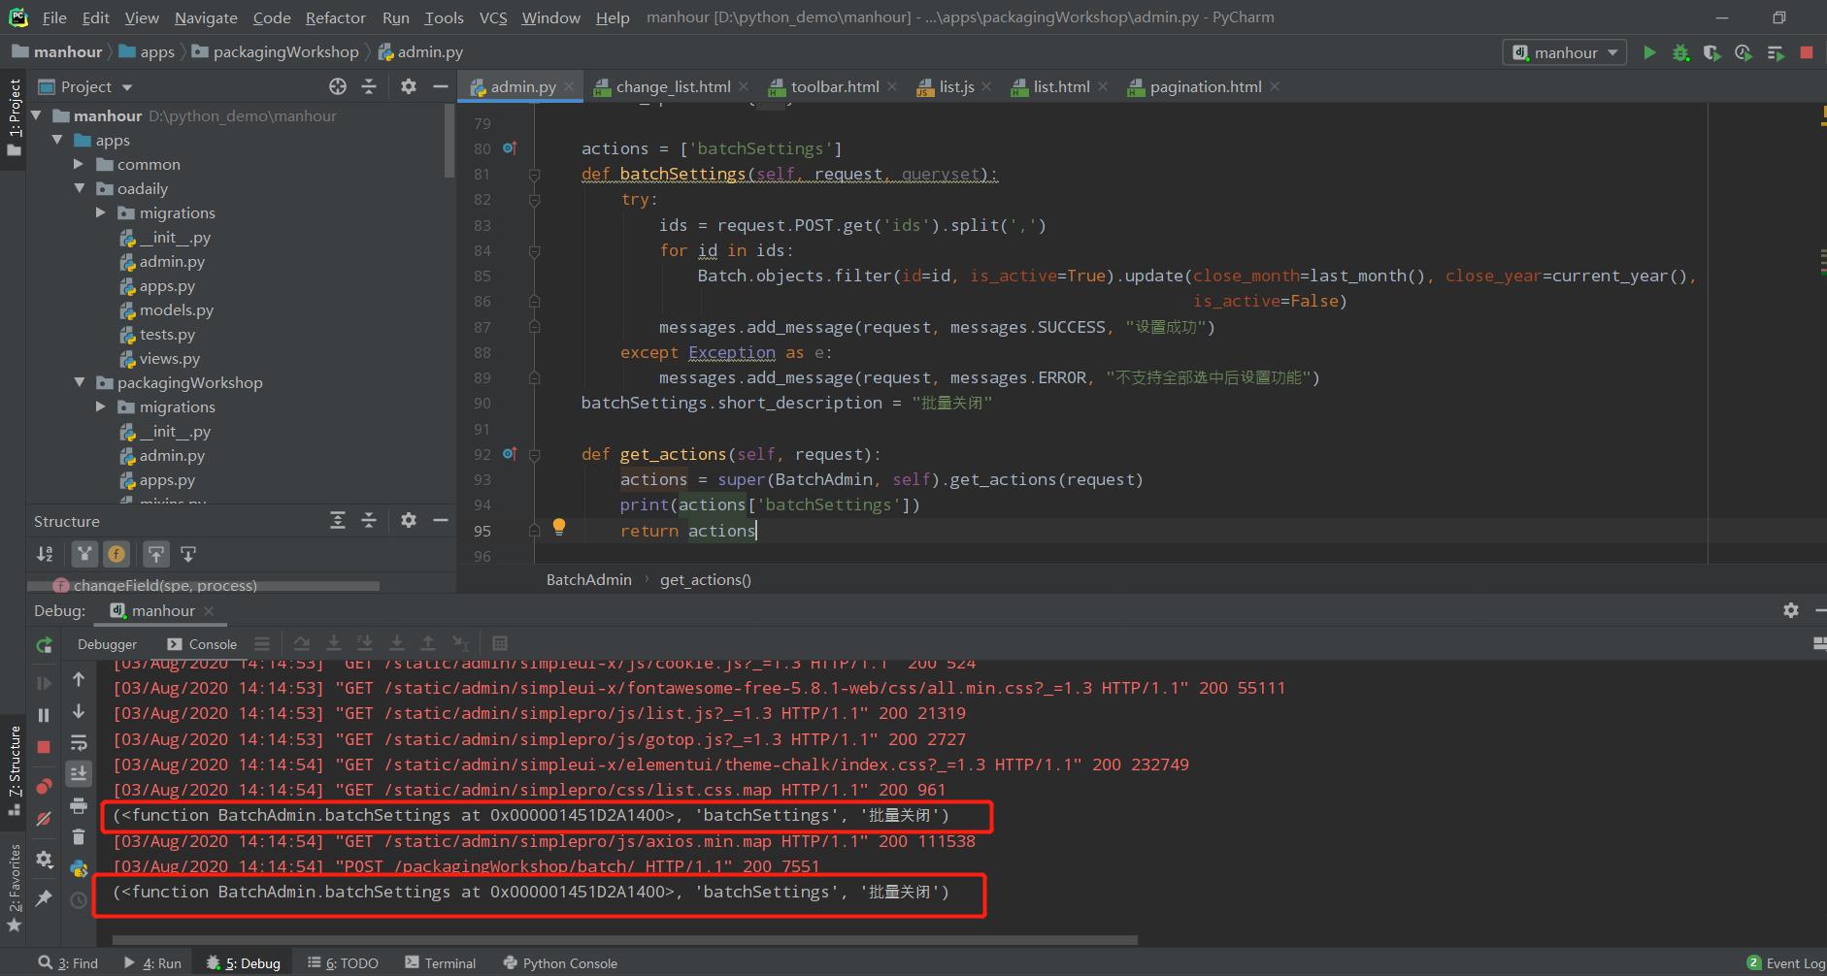Rerun the debug session from the Debug panel
Viewport: 1827px width, 976px height.
44,644
